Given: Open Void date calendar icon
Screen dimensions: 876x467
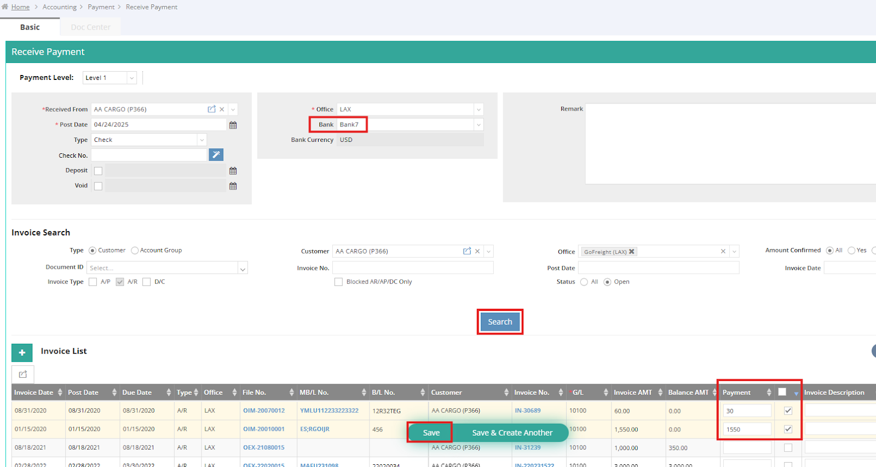Looking at the screenshot, I should pos(233,186).
